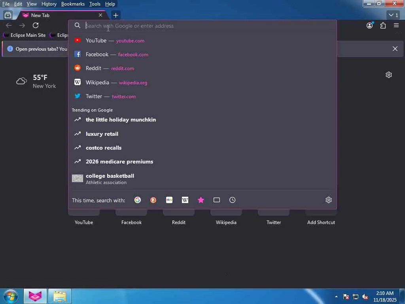Open the Help menu

tap(110, 4)
